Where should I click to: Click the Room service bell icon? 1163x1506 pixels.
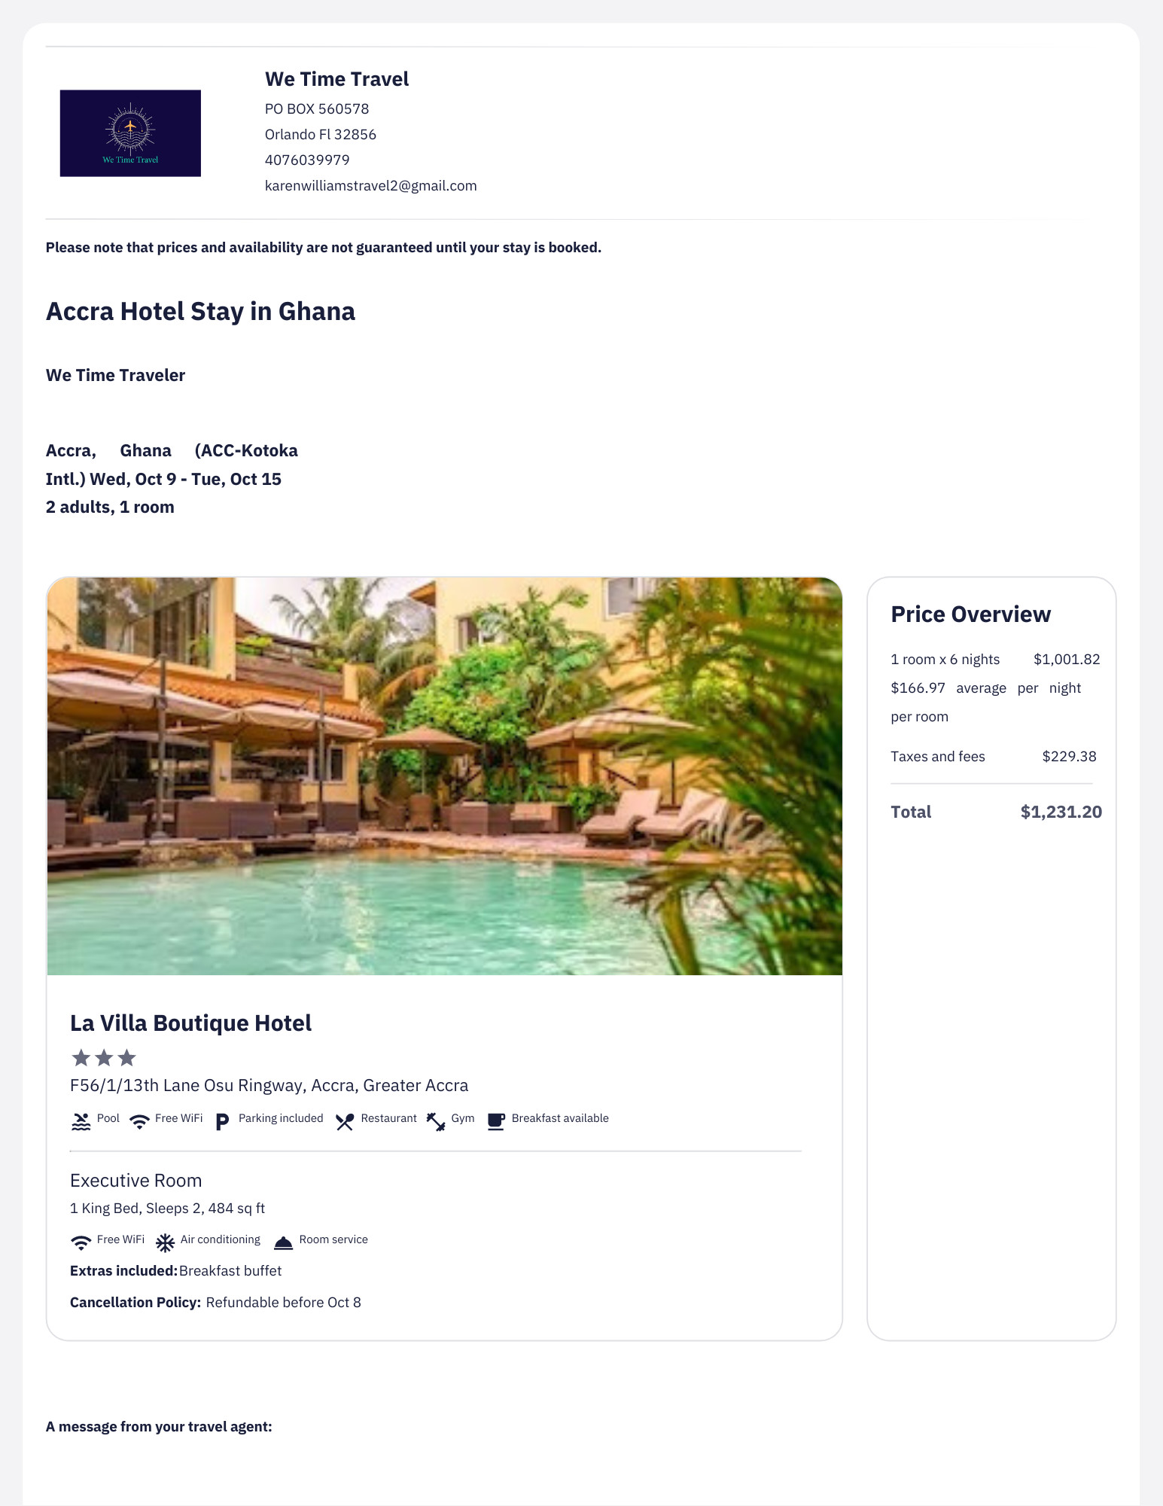(283, 1243)
